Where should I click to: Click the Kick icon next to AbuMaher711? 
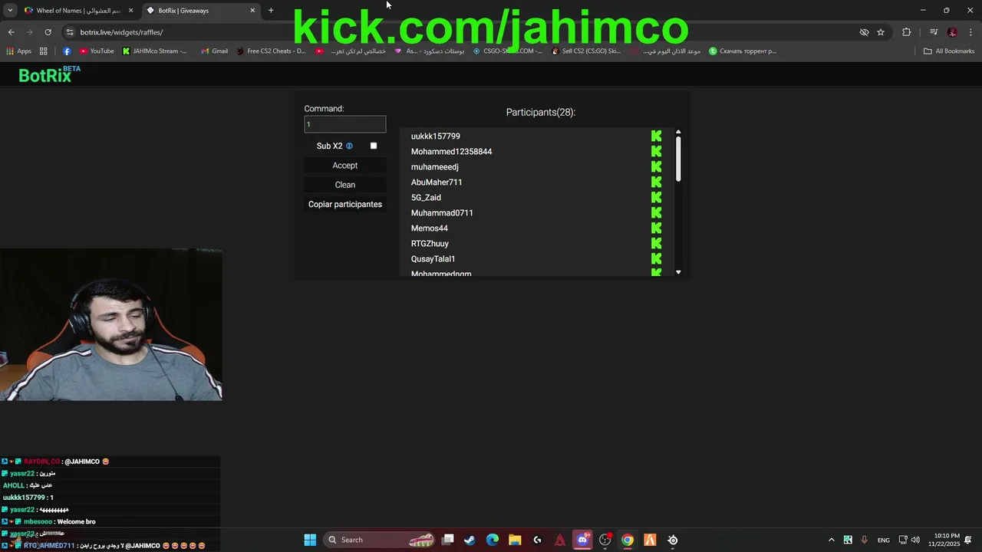pos(656,182)
